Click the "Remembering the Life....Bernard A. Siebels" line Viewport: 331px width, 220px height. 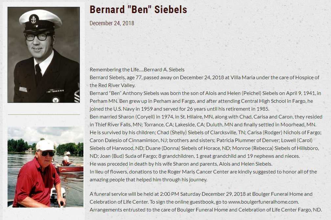(137, 70)
